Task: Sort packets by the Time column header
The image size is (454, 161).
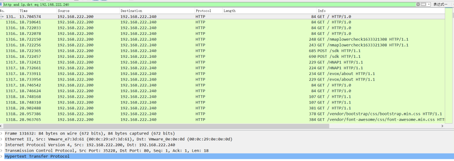Action: tap(37, 10)
